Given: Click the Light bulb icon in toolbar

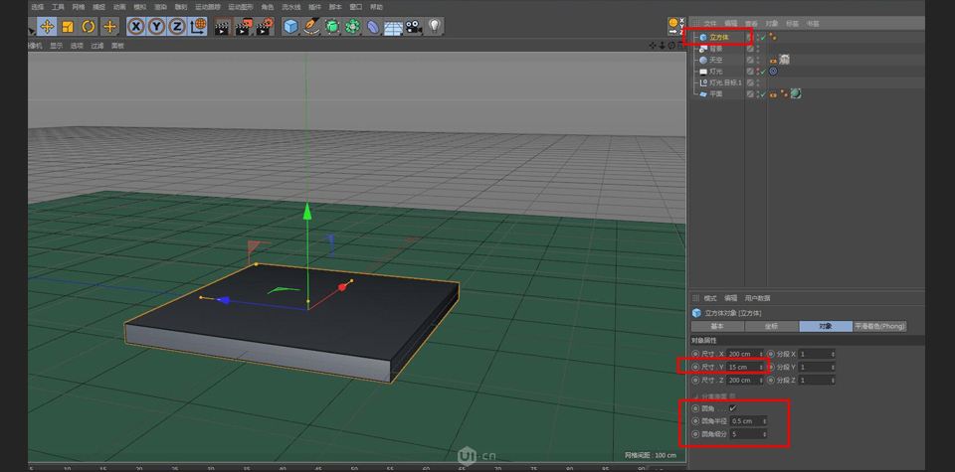Looking at the screenshot, I should pyautogui.click(x=435, y=27).
